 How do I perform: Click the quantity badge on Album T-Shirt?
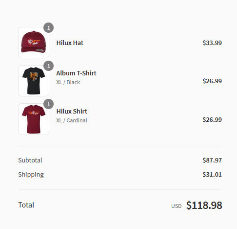tap(49, 66)
